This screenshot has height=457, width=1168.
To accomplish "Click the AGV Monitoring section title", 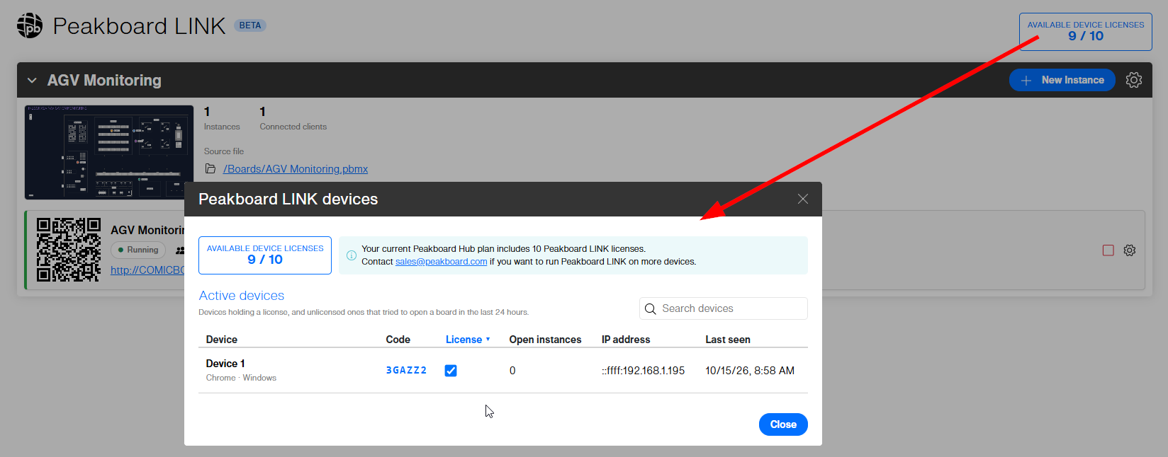I will (x=104, y=81).
